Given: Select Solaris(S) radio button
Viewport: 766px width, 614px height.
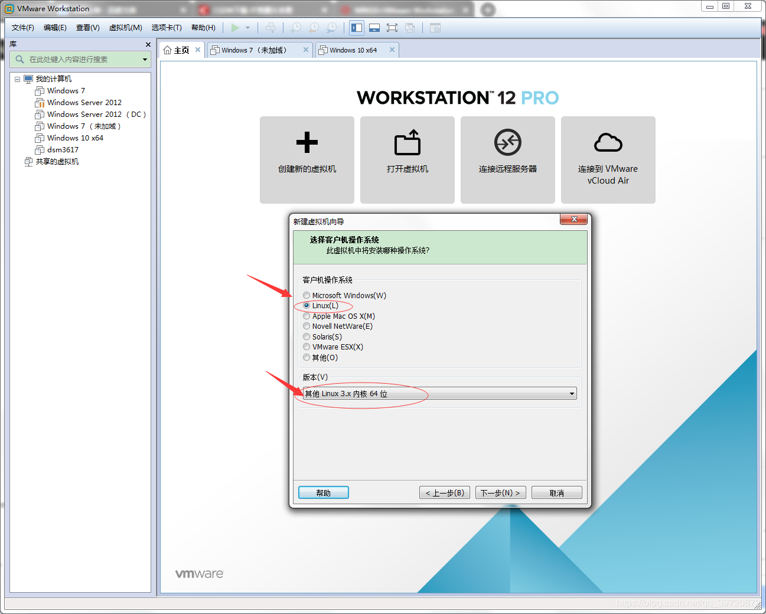Looking at the screenshot, I should coord(307,337).
